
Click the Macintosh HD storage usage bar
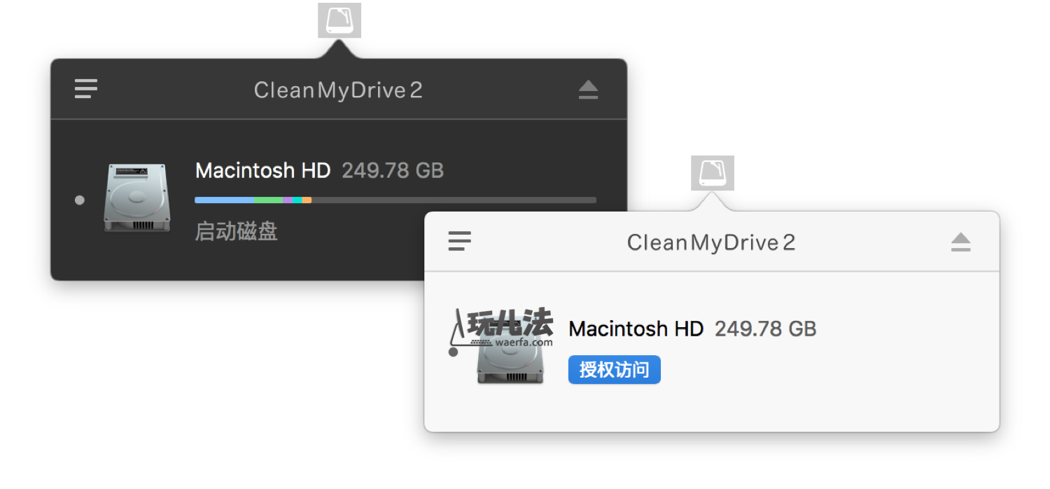coord(395,200)
